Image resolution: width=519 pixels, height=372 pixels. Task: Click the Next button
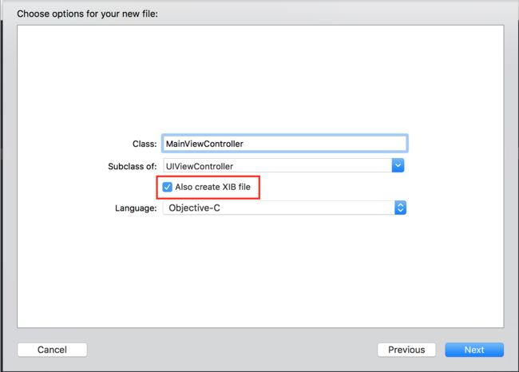474,350
